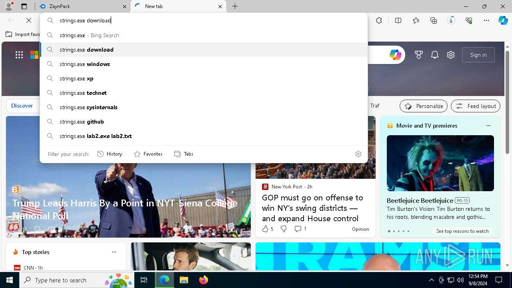The image size is (512, 288).
Task: Switch to the ZaynPack tab
Action: pyautogui.click(x=82, y=6)
